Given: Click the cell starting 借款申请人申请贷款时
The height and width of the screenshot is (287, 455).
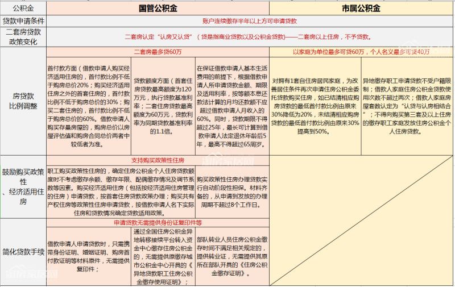Looking at the screenshot, I should click(89, 256).
